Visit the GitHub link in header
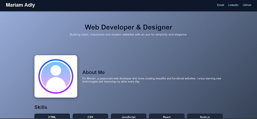This screenshot has height=119, width=257. pyautogui.click(x=247, y=5)
